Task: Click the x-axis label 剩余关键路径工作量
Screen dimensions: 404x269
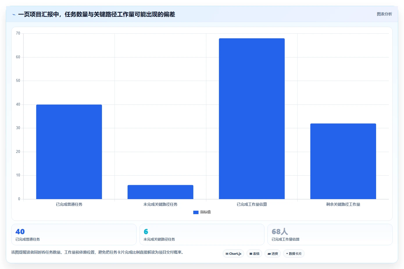Action: click(x=343, y=205)
